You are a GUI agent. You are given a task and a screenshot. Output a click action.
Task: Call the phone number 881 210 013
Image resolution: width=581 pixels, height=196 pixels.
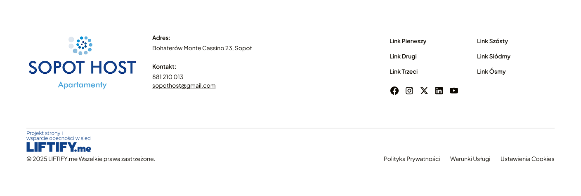(x=168, y=77)
